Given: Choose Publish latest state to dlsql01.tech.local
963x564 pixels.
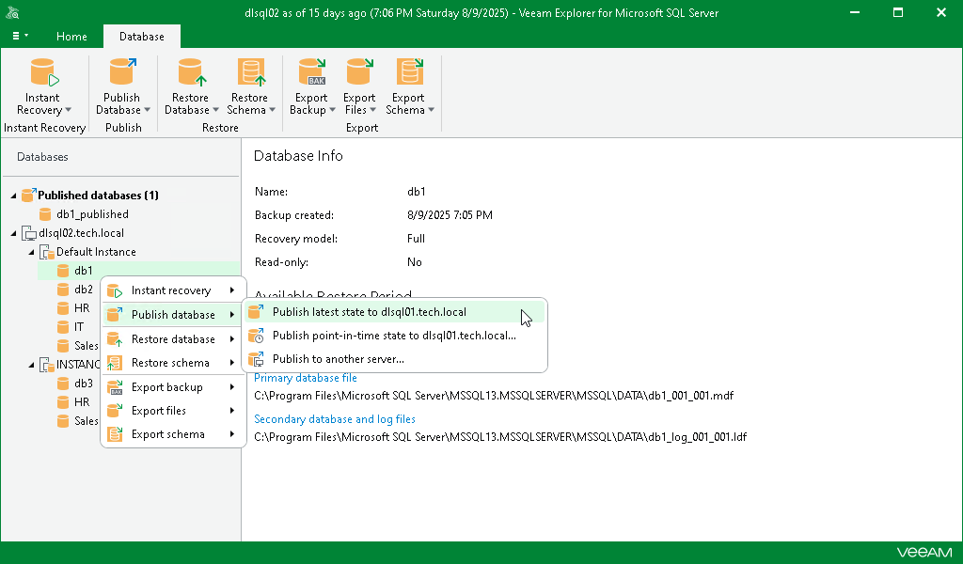Looking at the screenshot, I should [369, 312].
